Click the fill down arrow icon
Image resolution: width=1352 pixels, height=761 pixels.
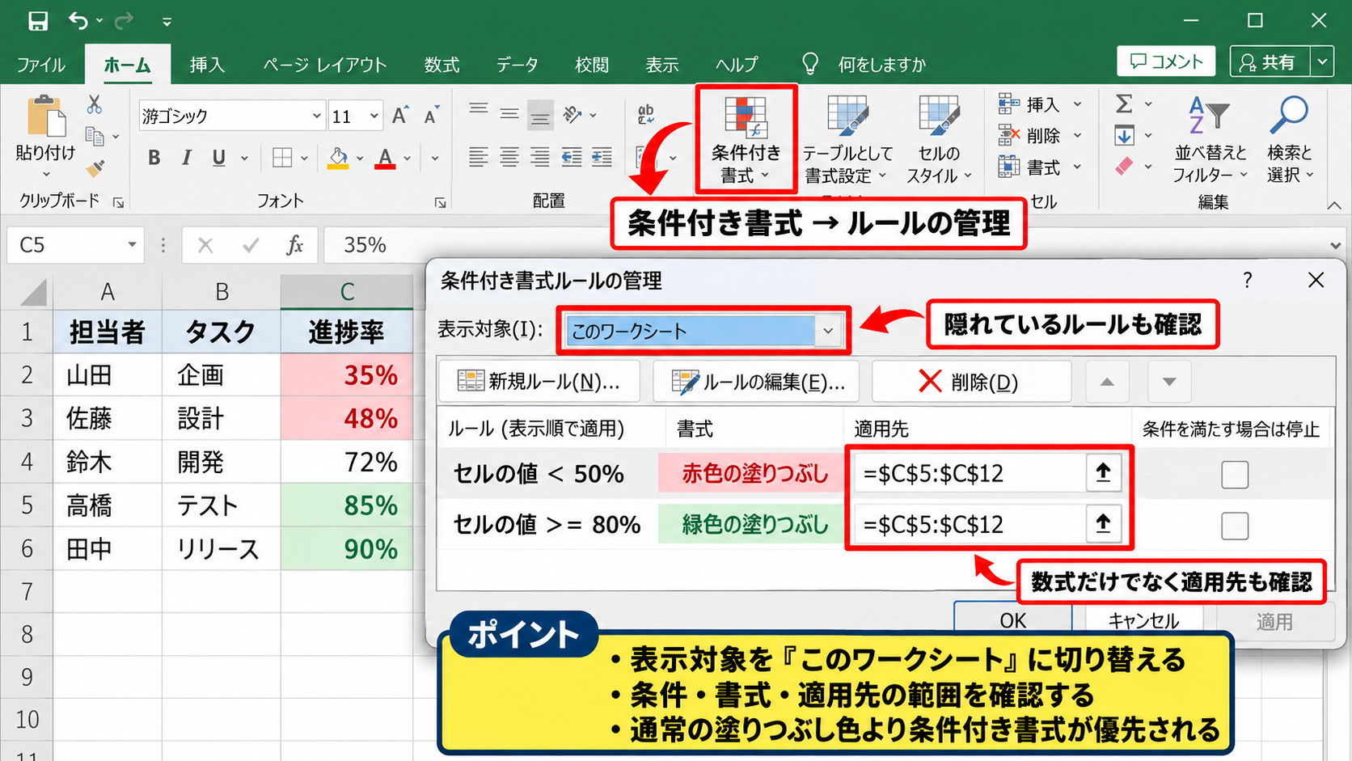(1124, 135)
